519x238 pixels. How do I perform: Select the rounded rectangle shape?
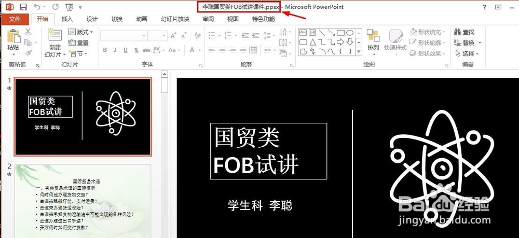tap(303, 42)
